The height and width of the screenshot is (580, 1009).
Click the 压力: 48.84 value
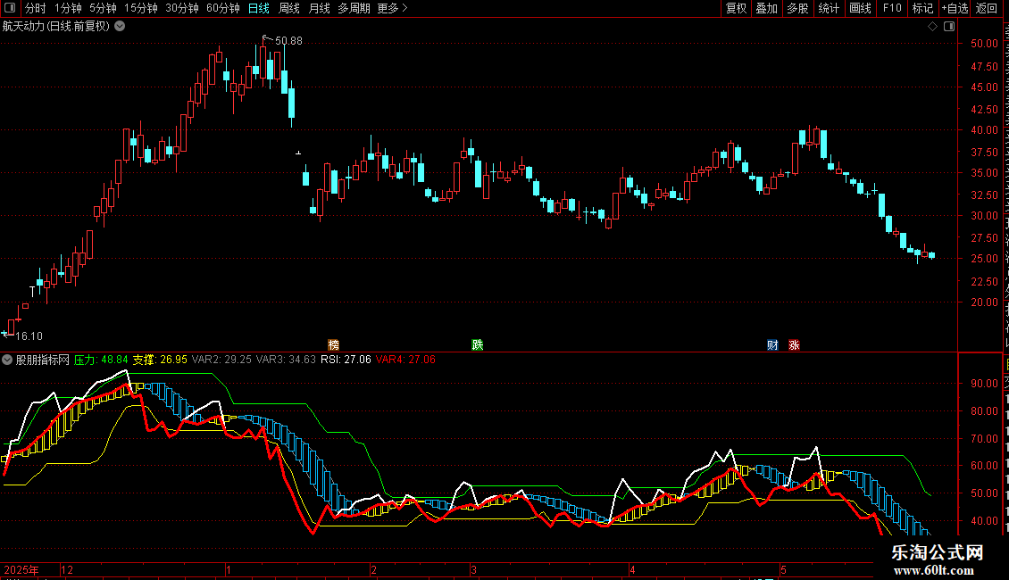[101, 360]
